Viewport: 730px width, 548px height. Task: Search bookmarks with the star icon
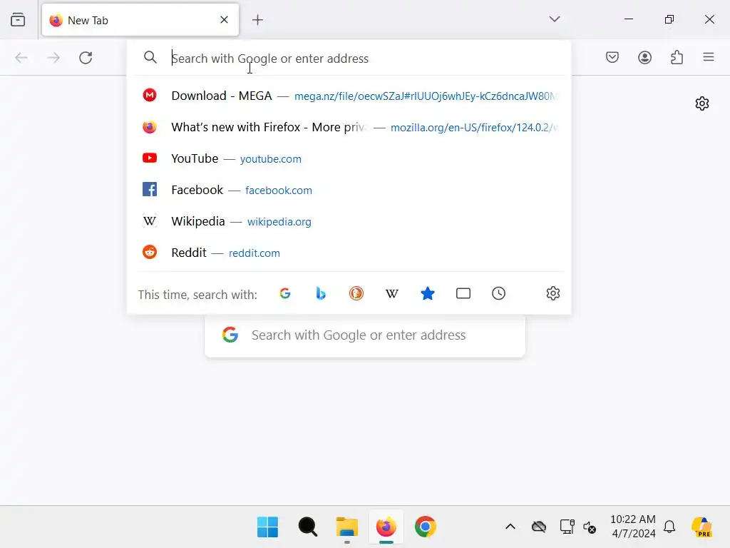pyautogui.click(x=428, y=293)
